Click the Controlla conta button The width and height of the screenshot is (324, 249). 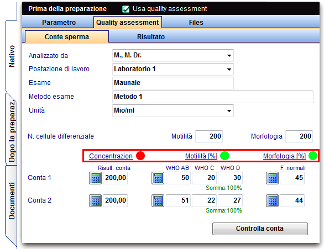pos(260,229)
